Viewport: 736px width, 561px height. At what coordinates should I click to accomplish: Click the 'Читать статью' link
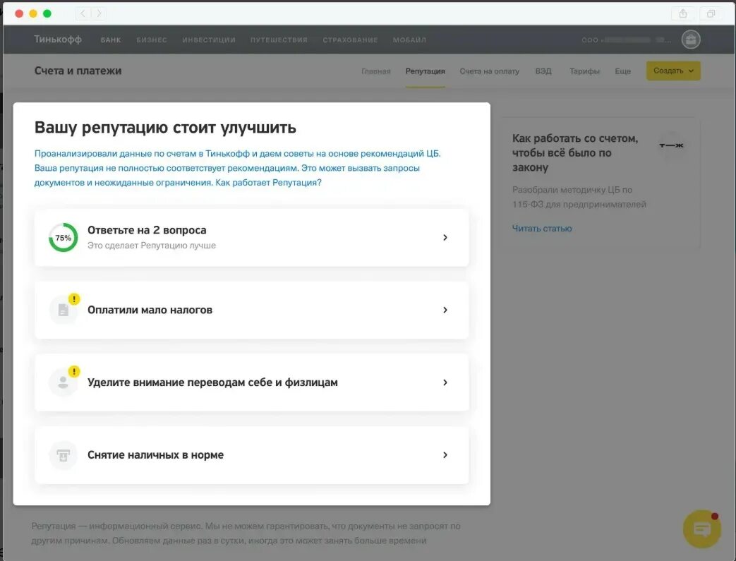(x=542, y=229)
